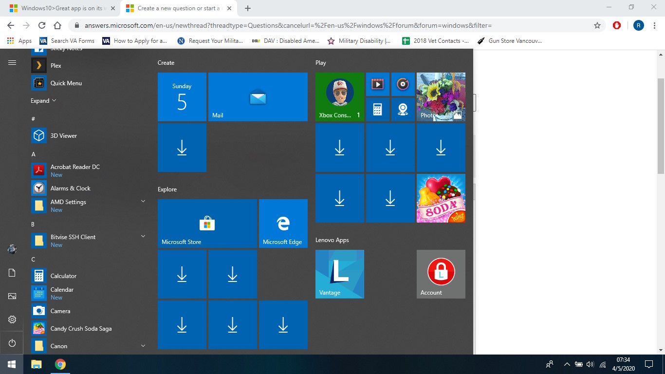Launch the Candy Crush Soda tile
Image resolution: width=665 pixels, height=374 pixels.
tap(441, 198)
